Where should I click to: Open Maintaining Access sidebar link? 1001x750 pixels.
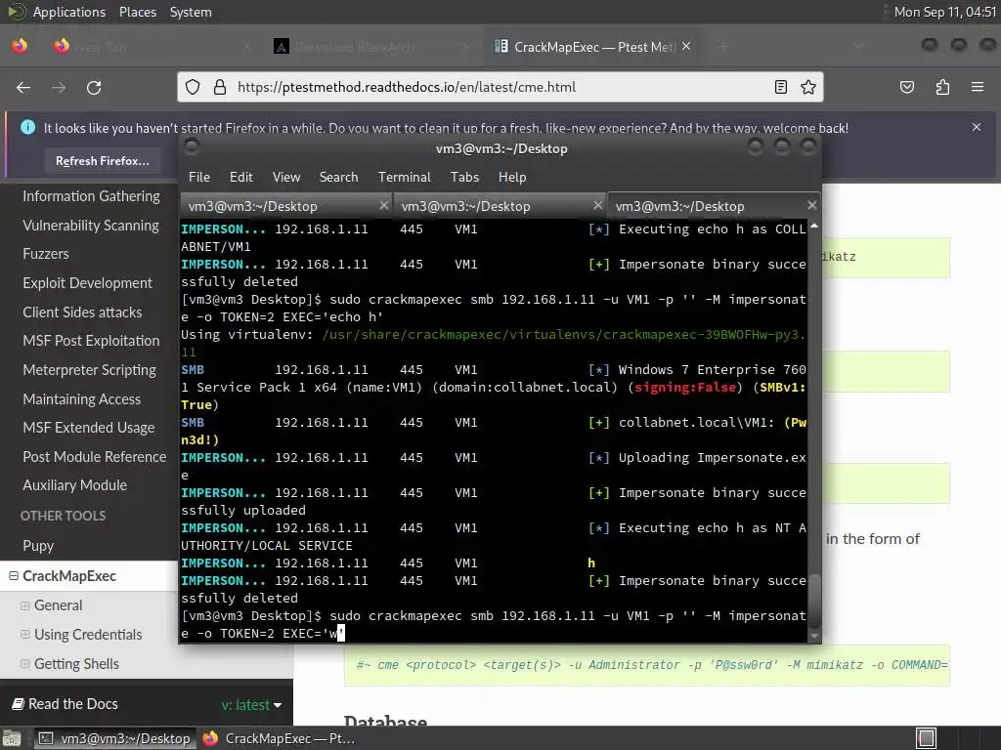click(82, 399)
